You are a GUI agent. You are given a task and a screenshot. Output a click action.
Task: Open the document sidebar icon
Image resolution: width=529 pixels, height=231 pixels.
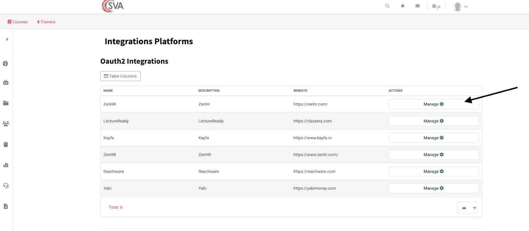click(x=6, y=206)
